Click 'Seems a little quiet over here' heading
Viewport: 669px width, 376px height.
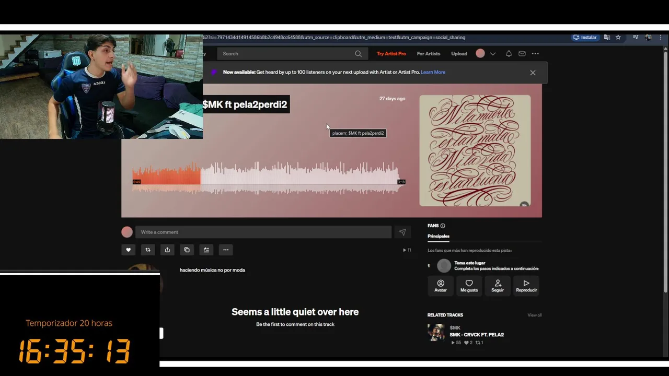(x=295, y=312)
